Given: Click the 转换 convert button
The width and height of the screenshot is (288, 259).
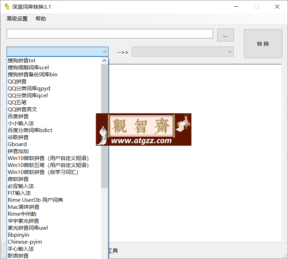Looking at the screenshot, I should [263, 44].
